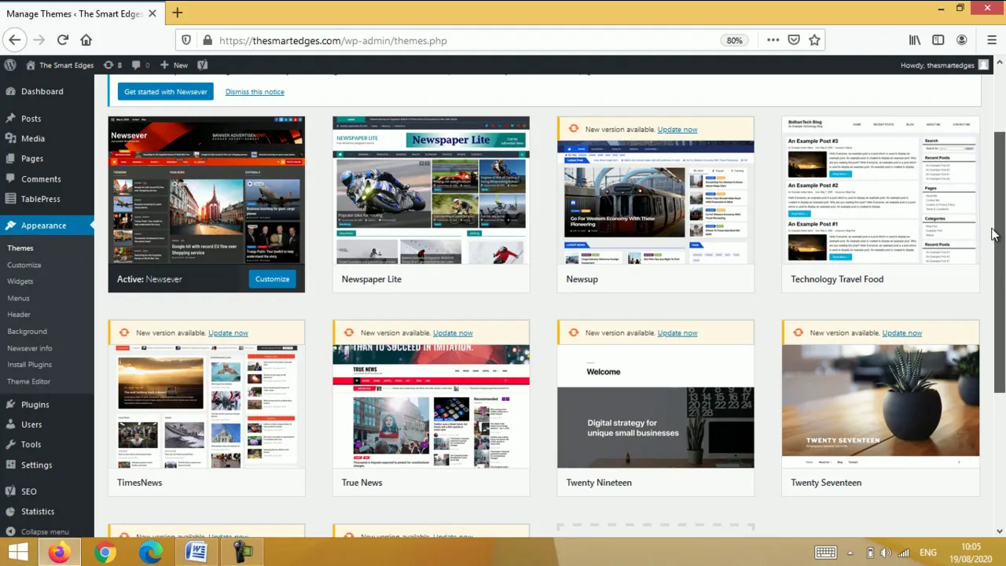The width and height of the screenshot is (1006, 566).
Task: Open the comments bubble in admin bar
Action: (141, 65)
